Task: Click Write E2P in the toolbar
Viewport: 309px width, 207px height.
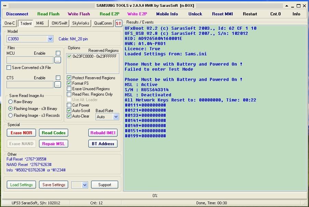Action: (137, 14)
